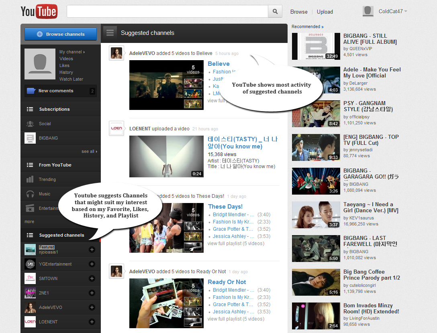Image resolution: width=437 pixels, height=333 pixels.
Task: Open the These Days! playlist title
Action: 225,207
